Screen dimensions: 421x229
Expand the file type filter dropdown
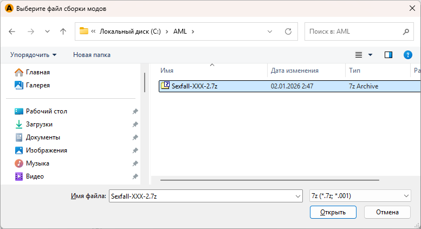tap(407, 196)
